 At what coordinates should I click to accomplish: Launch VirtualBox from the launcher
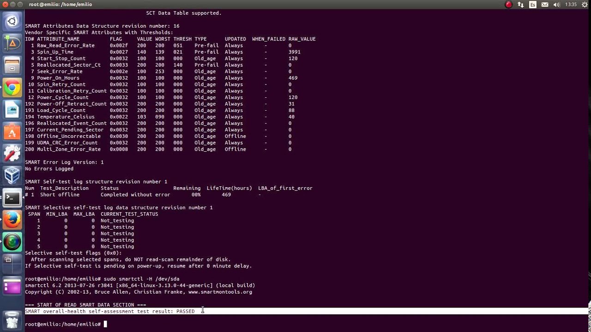tap(12, 176)
